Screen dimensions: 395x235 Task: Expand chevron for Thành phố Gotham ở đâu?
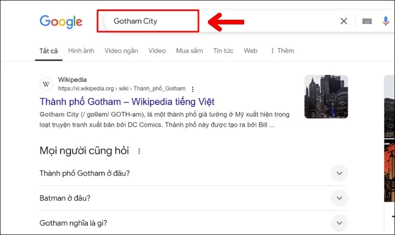[340, 173]
